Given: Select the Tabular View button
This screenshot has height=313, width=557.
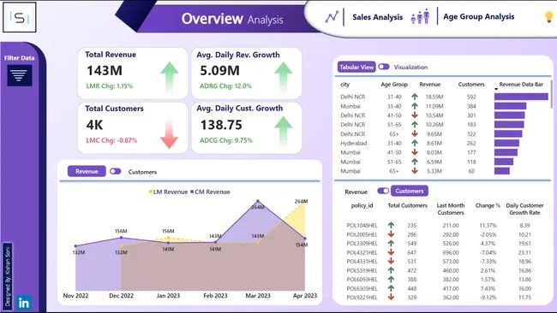Looking at the screenshot, I should (356, 67).
